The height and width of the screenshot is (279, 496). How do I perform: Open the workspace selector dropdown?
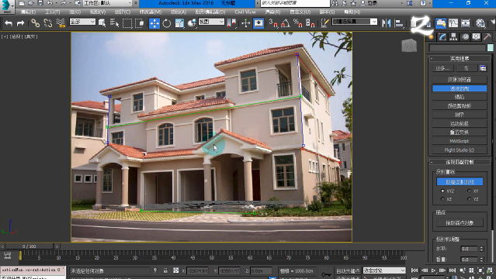pyautogui.click(x=108, y=3)
